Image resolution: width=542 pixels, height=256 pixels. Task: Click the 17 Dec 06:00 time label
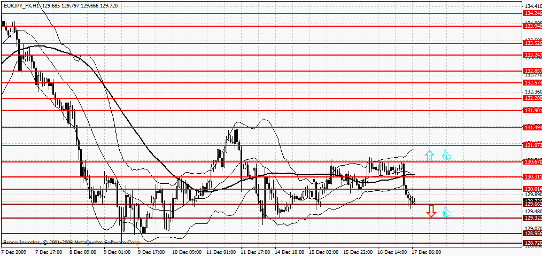427,252
